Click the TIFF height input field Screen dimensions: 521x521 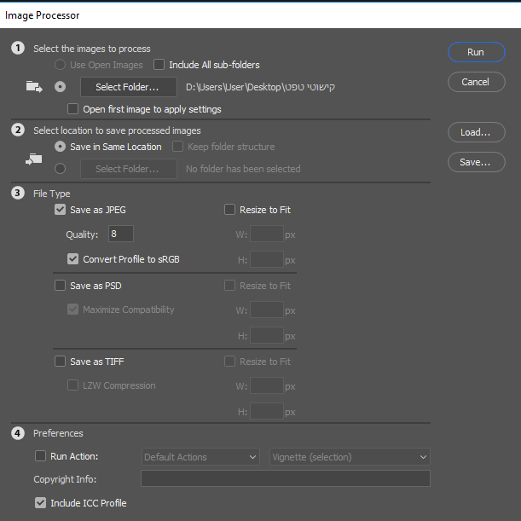[x=267, y=411]
